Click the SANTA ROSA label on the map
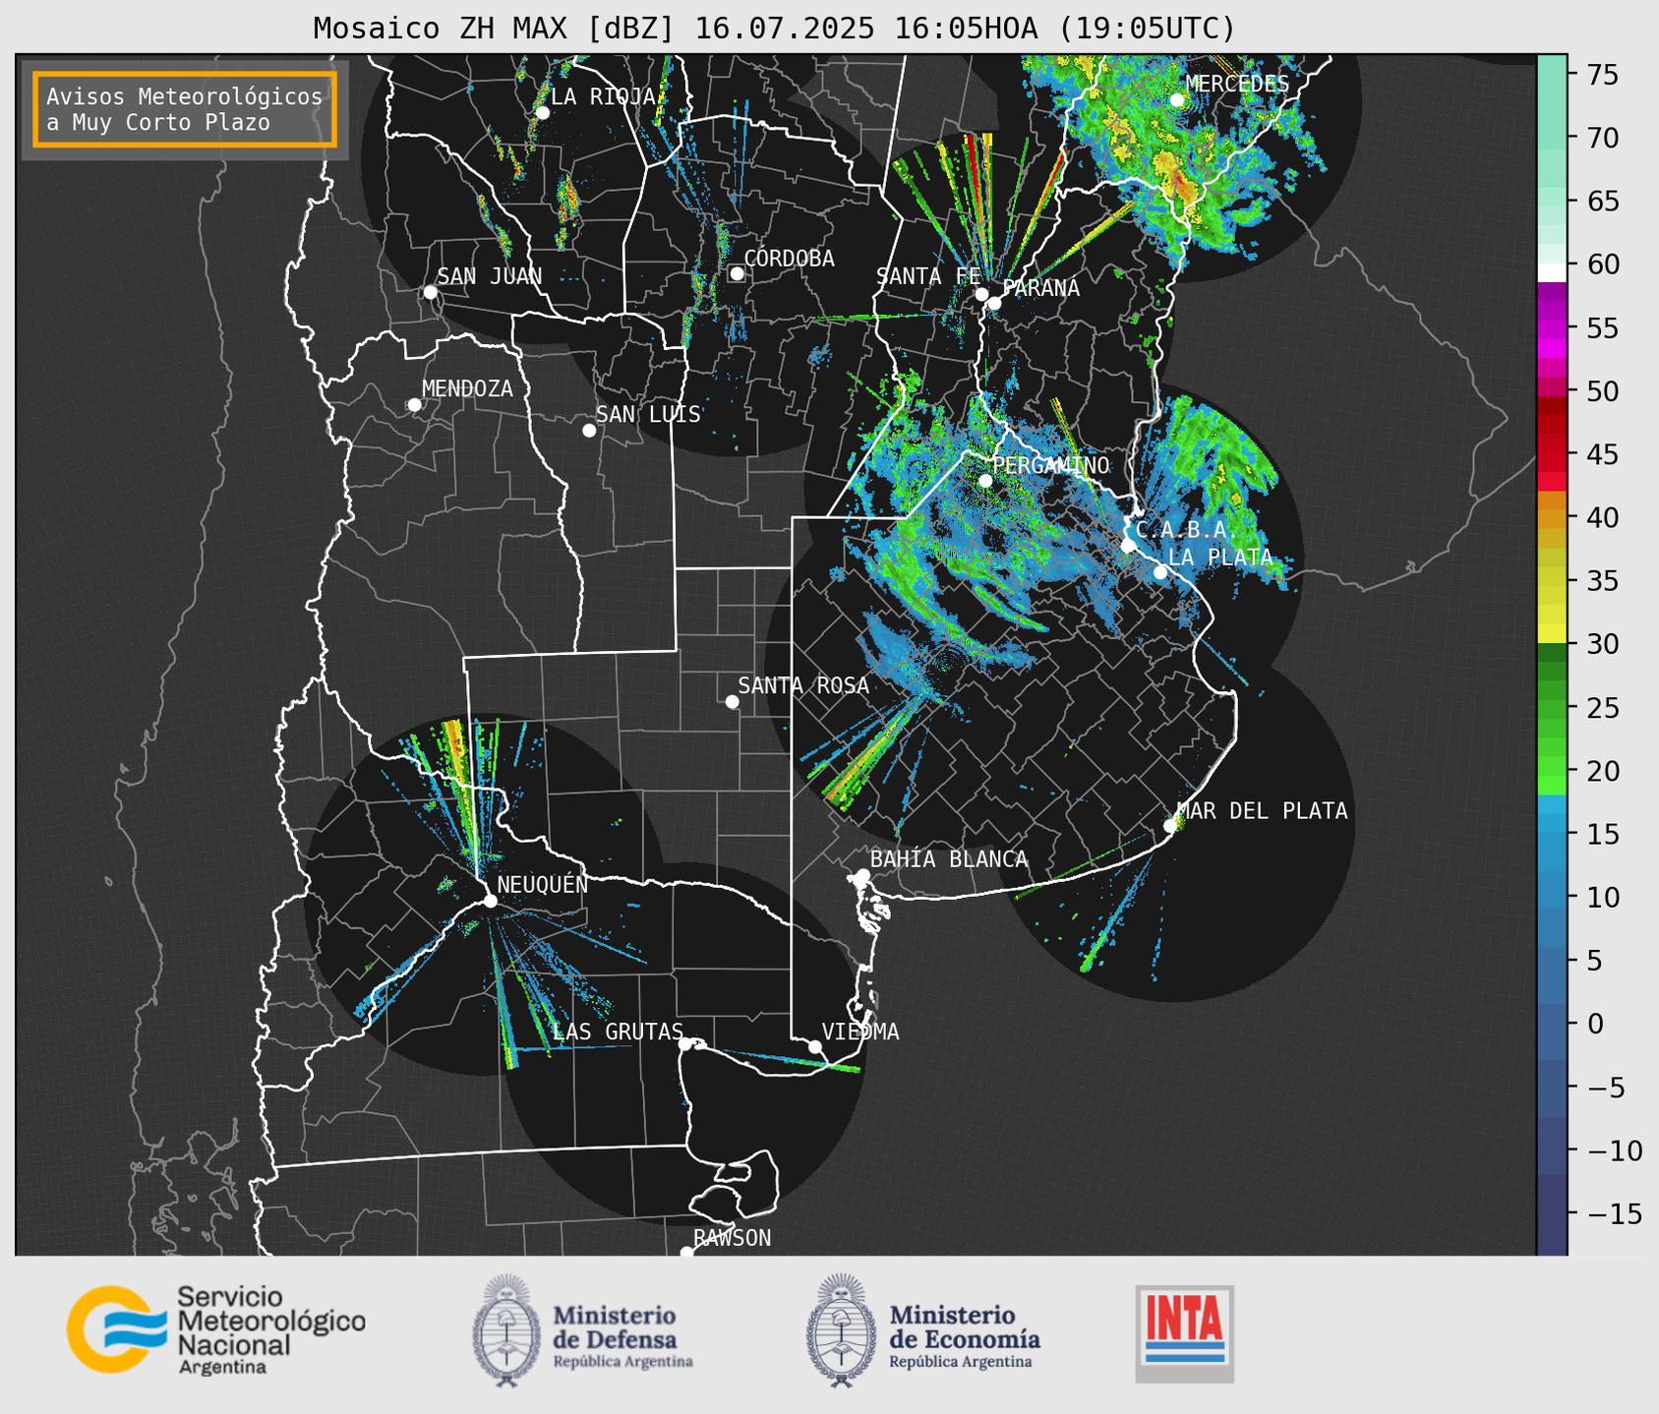 click(x=803, y=686)
